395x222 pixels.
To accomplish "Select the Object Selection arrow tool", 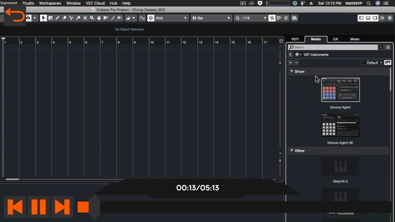I will [x=43, y=18].
